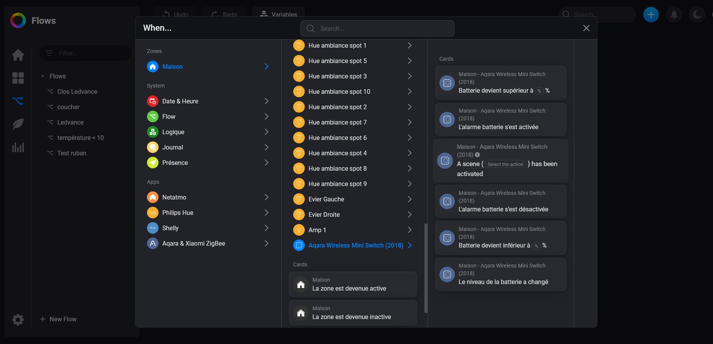Screen dimensions: 713x344
Task: Click the Hue ambiance spot 9 bulb icon
Action: coord(299,184)
